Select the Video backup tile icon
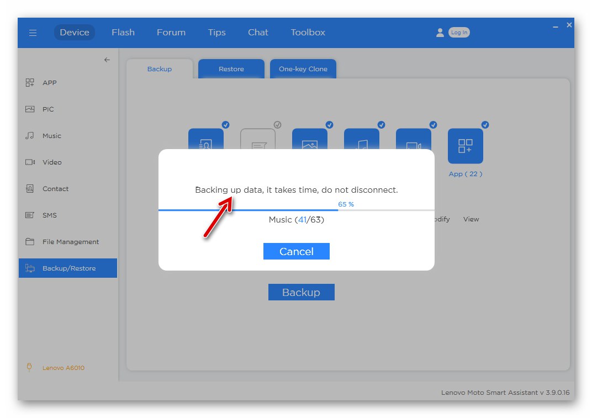 [x=414, y=139]
